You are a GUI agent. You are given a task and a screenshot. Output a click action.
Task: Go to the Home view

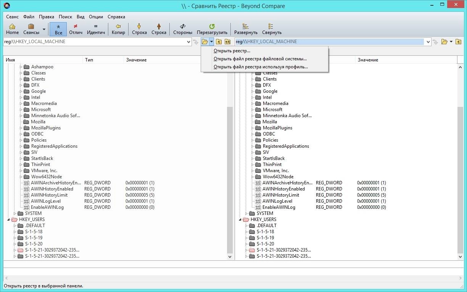tap(12, 29)
